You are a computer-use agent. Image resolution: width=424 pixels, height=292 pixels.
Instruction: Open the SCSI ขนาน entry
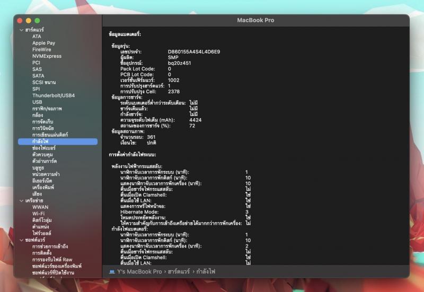coord(44,82)
